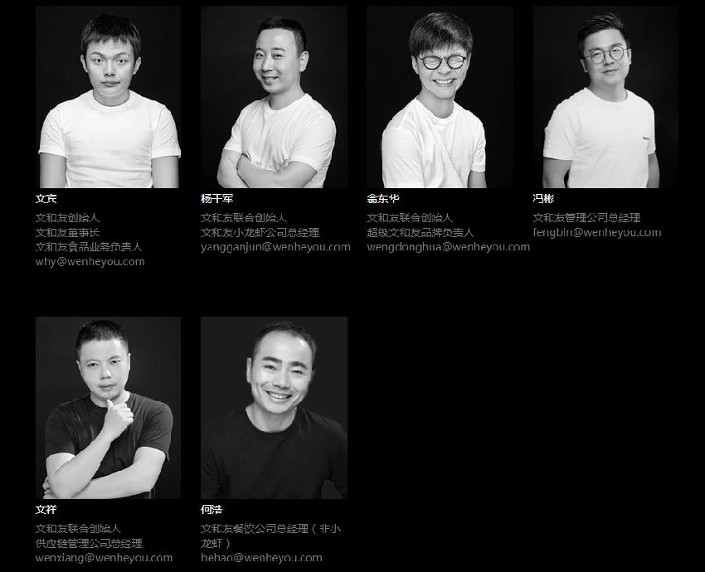Click the portrait photo above 文祥
This screenshot has width=705, height=572.
pos(108,408)
